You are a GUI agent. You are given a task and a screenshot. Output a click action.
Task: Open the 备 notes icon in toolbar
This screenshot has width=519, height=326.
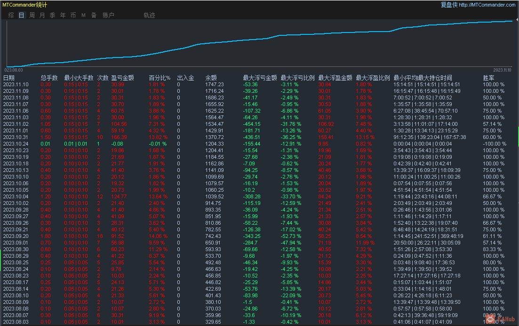tap(94, 15)
